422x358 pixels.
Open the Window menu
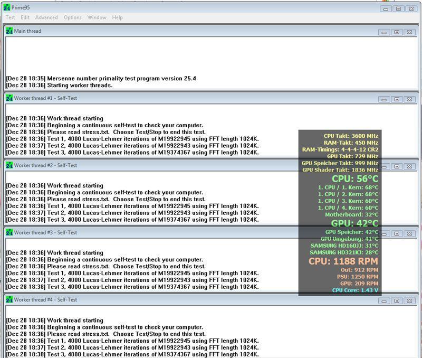97,17
